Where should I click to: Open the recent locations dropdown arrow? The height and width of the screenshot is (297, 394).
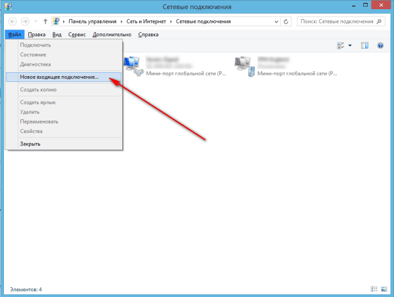click(x=35, y=22)
